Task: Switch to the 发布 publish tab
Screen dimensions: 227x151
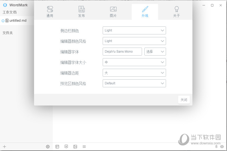Action: tap(82, 12)
